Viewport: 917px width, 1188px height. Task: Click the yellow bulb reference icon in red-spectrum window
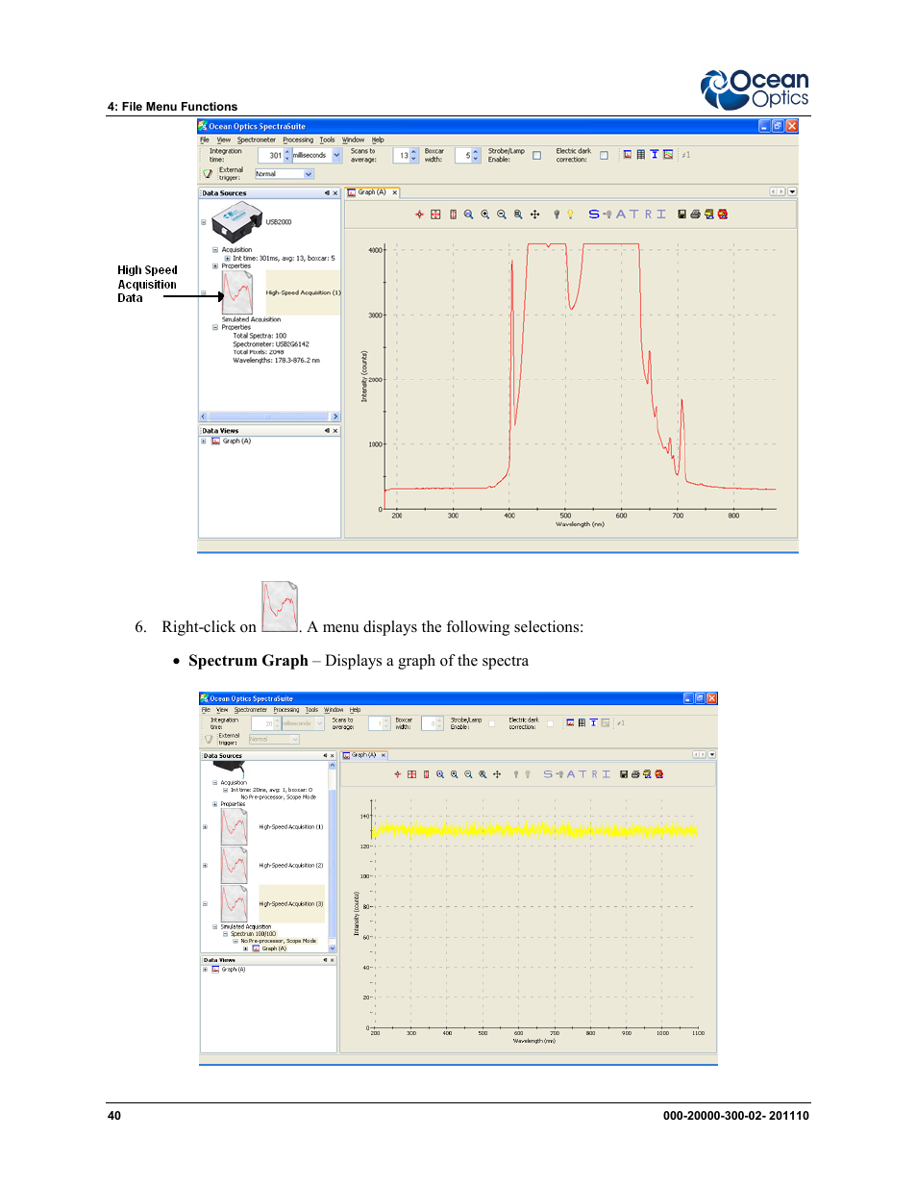(x=570, y=215)
